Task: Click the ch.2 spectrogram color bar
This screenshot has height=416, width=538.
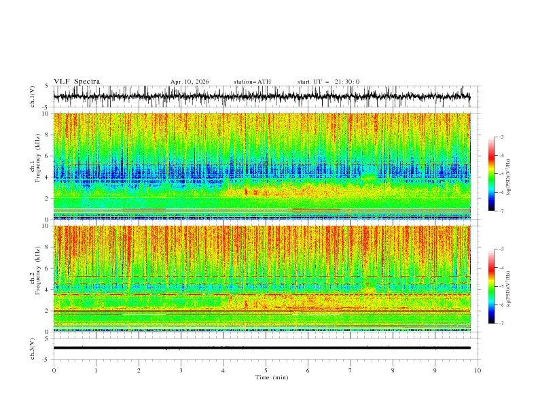Action: [x=491, y=286]
